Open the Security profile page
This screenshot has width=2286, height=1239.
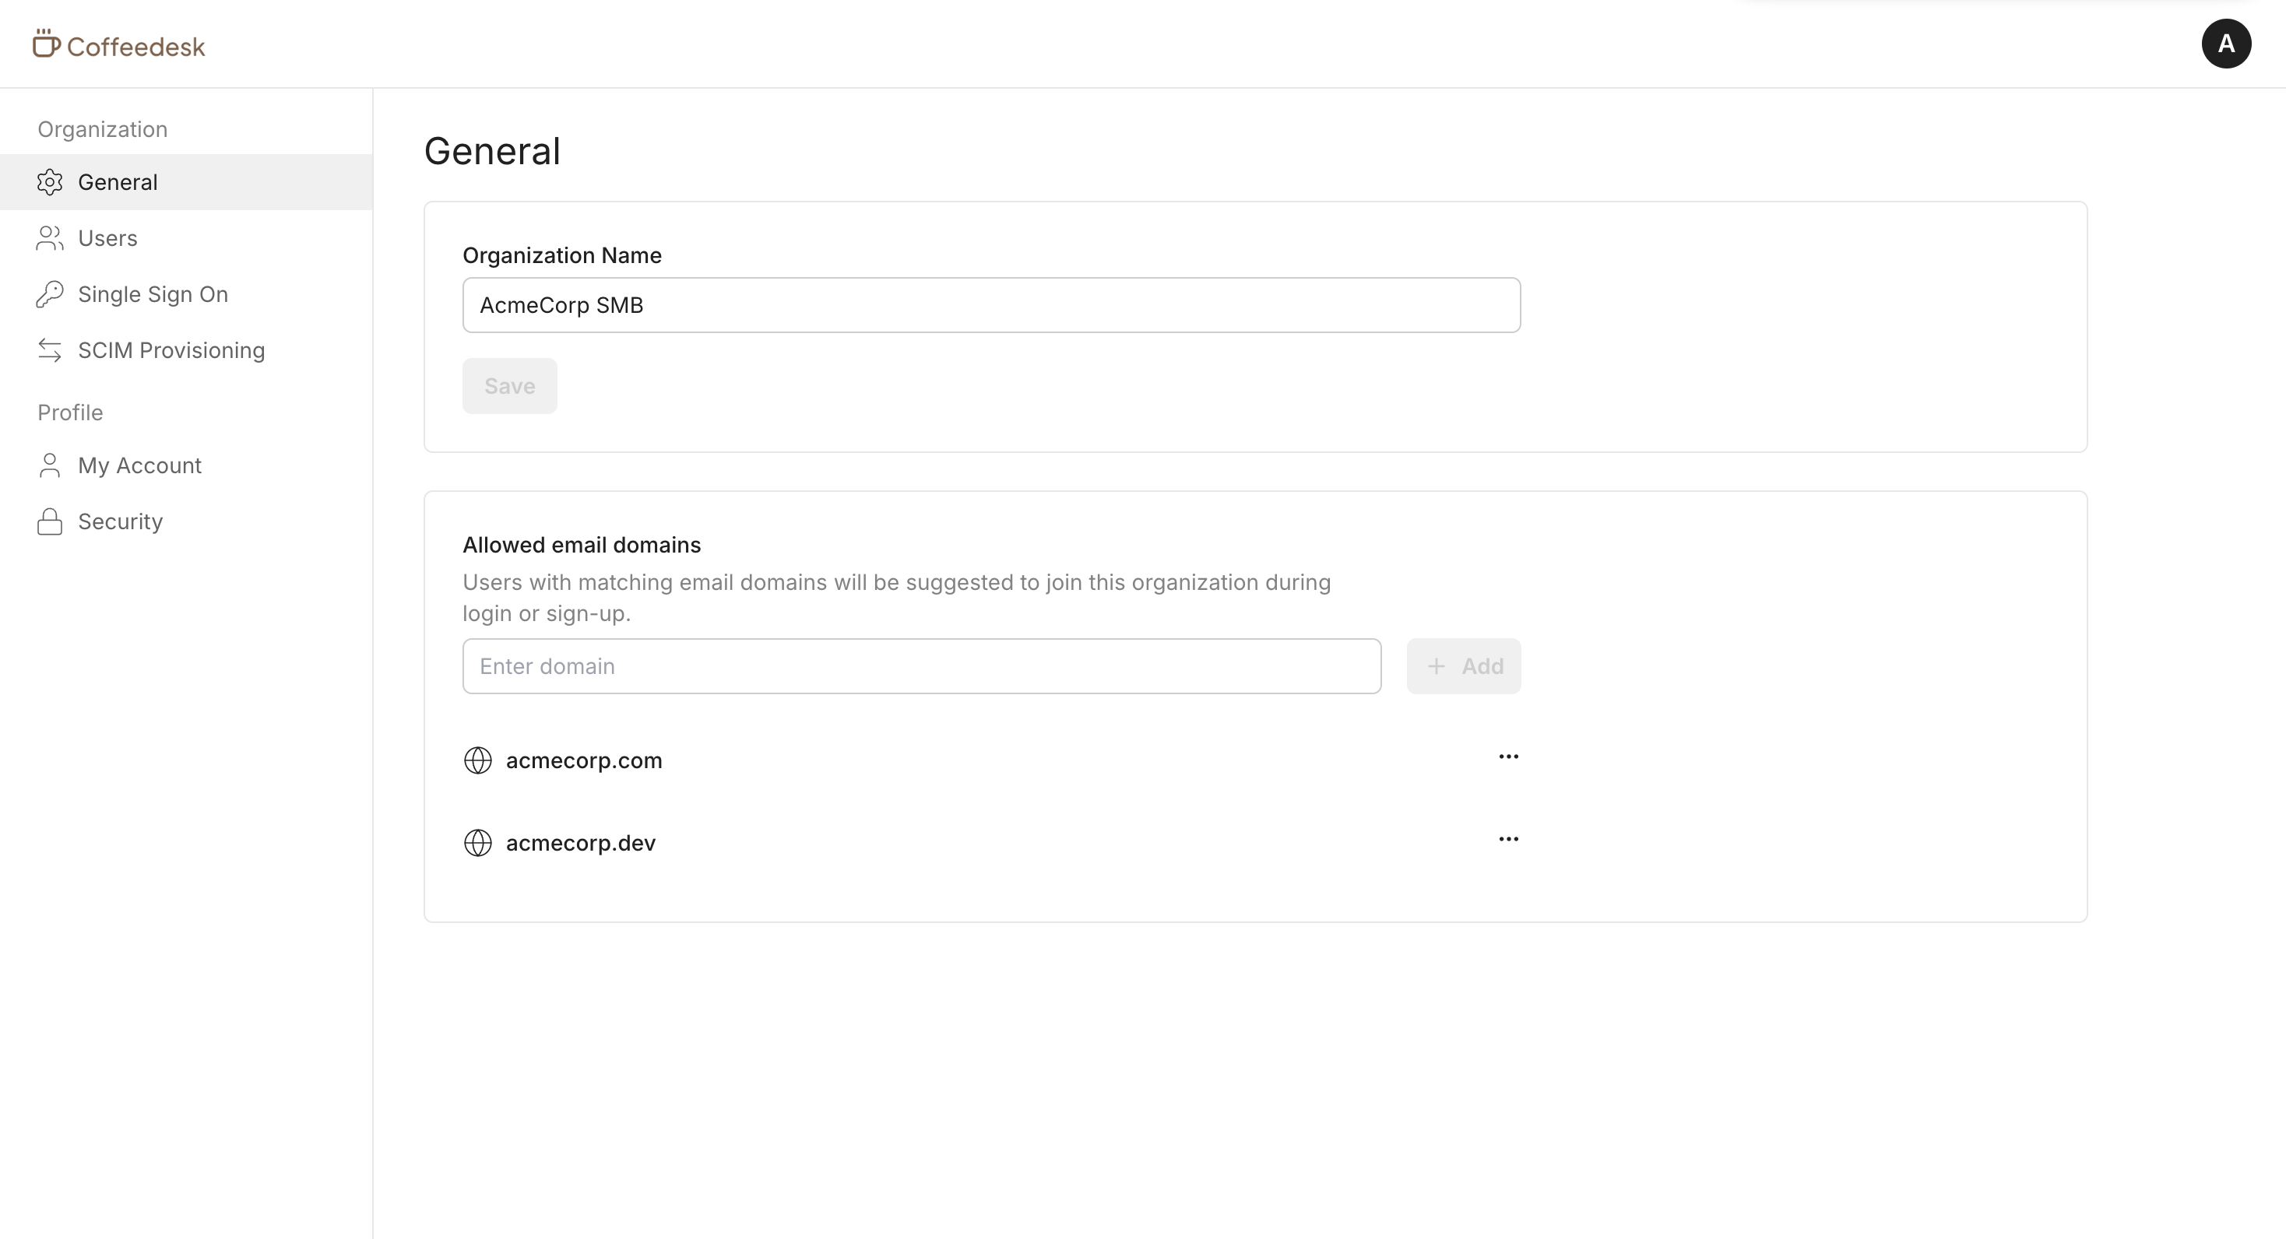coord(120,521)
